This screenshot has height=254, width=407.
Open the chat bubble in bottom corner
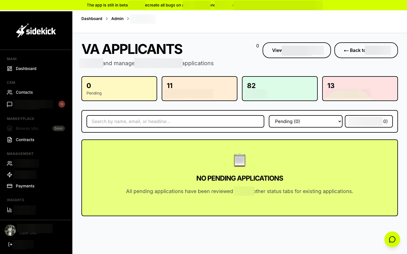coord(392,239)
